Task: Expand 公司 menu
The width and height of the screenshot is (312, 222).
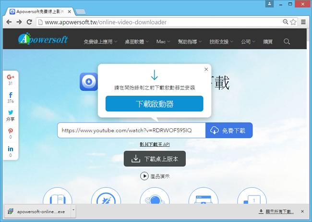Action: 248,42
